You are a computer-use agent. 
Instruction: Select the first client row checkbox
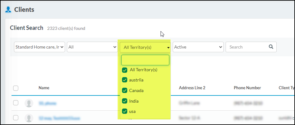[x=16, y=103]
